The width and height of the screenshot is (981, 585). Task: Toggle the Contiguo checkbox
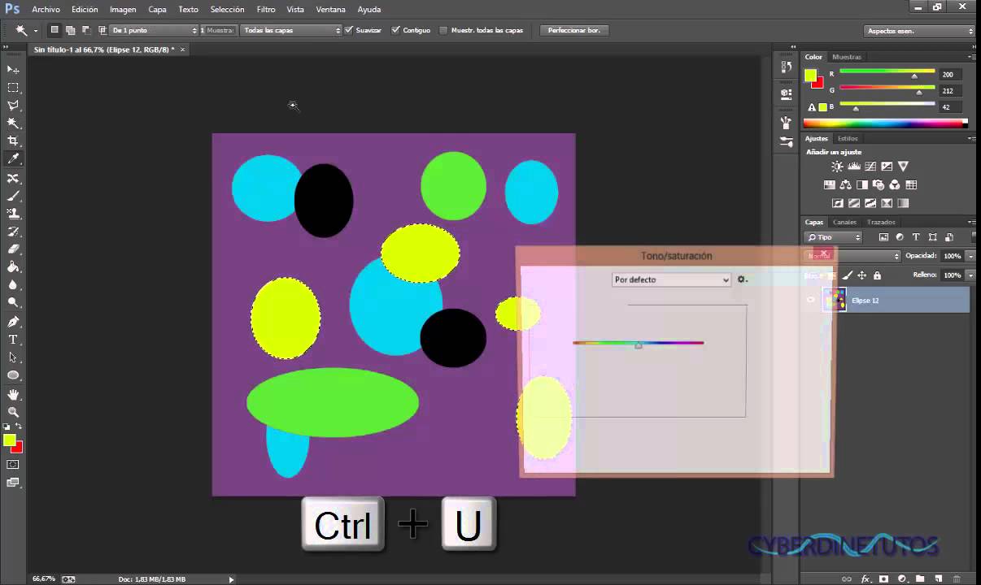[396, 30]
